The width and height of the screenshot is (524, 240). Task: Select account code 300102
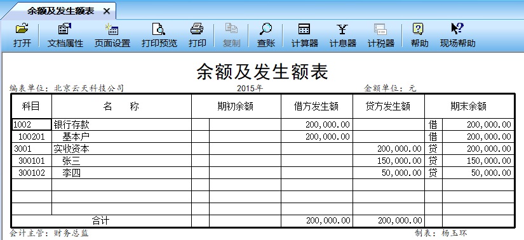coord(32,173)
